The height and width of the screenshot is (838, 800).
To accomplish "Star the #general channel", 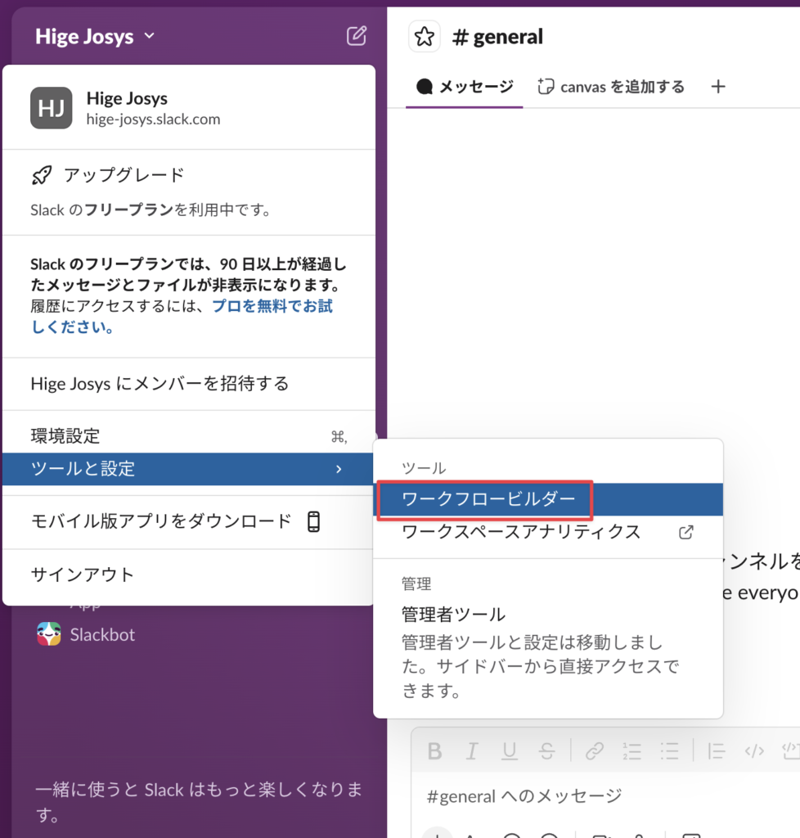I will click(x=424, y=37).
